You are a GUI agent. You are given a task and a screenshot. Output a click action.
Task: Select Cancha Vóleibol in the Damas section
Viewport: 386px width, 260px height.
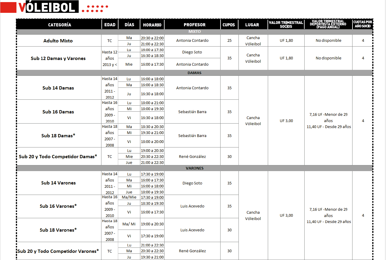[x=253, y=121]
